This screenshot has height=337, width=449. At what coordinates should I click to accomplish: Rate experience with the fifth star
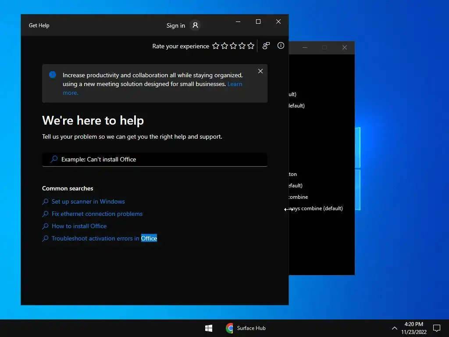click(251, 46)
